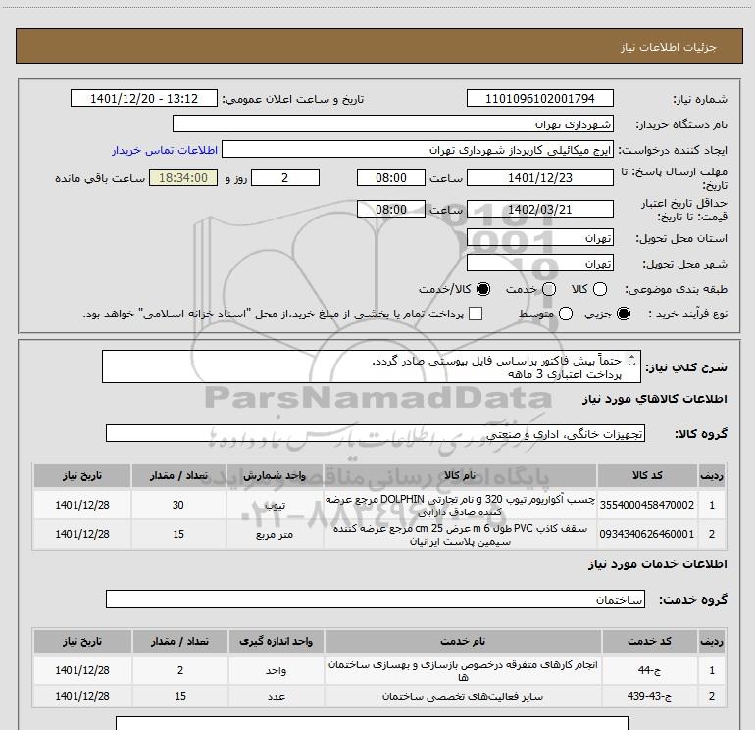Click the service code ج-43-439

649,696
